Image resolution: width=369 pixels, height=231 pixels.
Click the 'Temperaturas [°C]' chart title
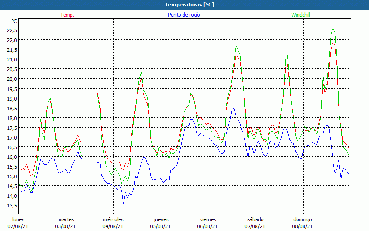coord(189,5)
